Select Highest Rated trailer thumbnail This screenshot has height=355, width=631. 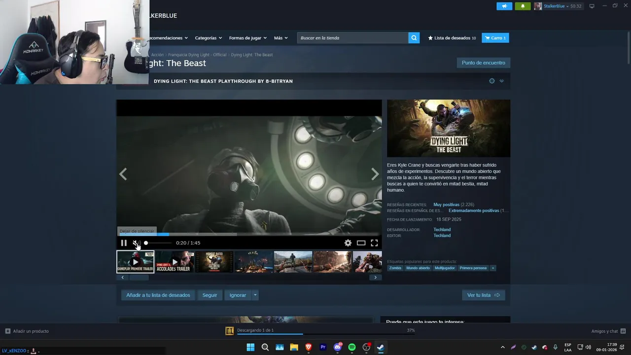tap(214, 262)
